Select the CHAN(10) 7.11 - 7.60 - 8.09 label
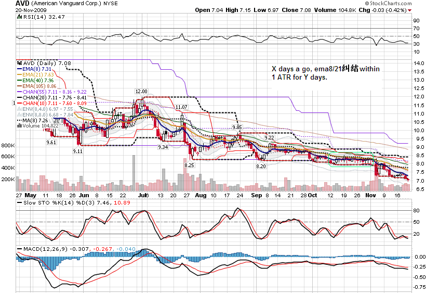This screenshot has width=426, height=293. point(55,104)
